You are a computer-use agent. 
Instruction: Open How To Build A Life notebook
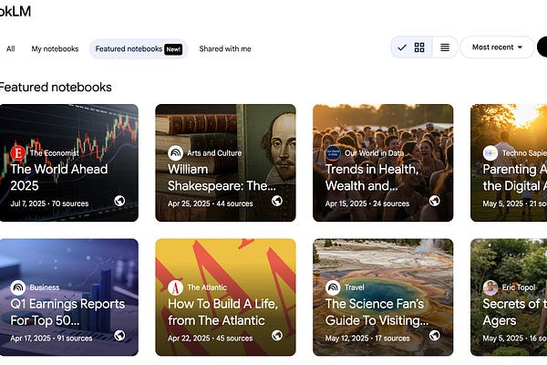[x=225, y=297]
